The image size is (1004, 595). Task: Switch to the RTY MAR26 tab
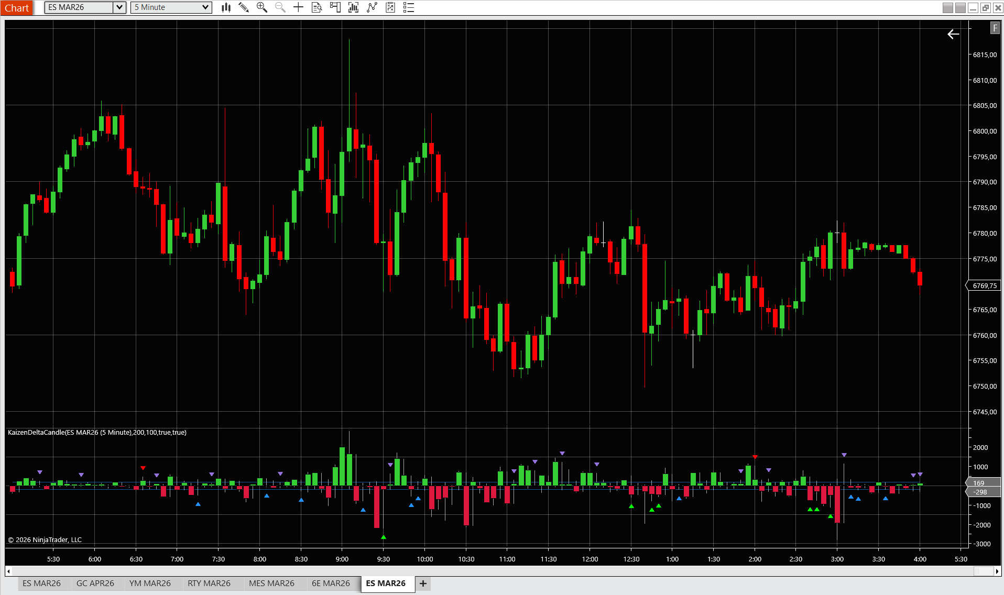209,583
